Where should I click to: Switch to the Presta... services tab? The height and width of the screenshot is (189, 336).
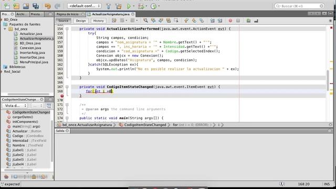pos(36,14)
